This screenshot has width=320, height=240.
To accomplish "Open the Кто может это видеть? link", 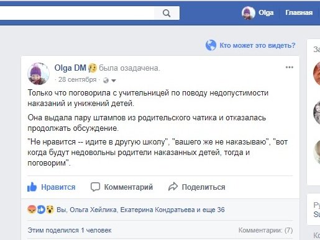I will tap(257, 45).
